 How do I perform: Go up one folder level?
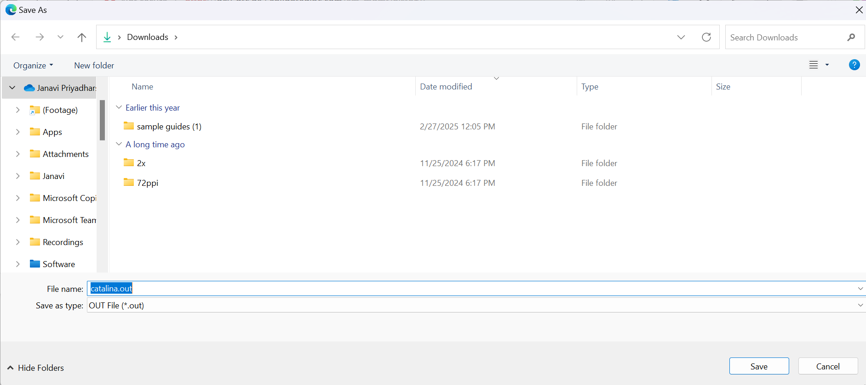[x=82, y=37]
